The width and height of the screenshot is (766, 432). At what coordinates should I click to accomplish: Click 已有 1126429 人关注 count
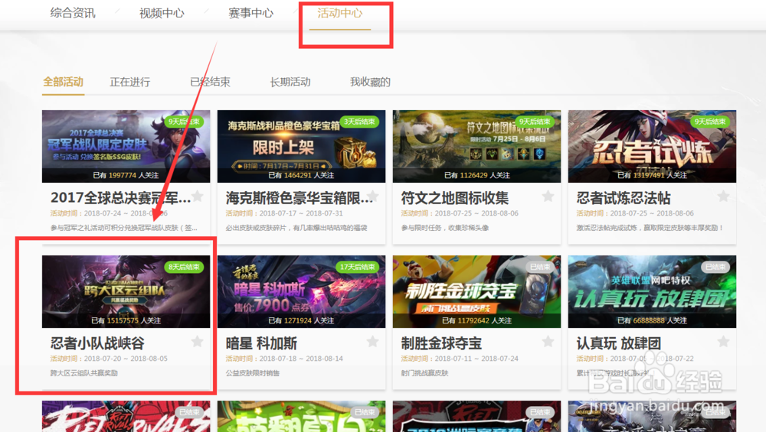click(x=476, y=175)
